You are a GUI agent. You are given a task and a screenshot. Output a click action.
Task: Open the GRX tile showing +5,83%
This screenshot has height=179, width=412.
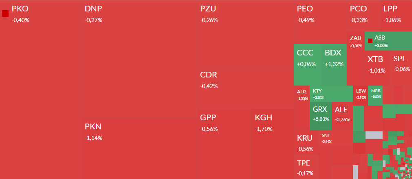pos(321,116)
